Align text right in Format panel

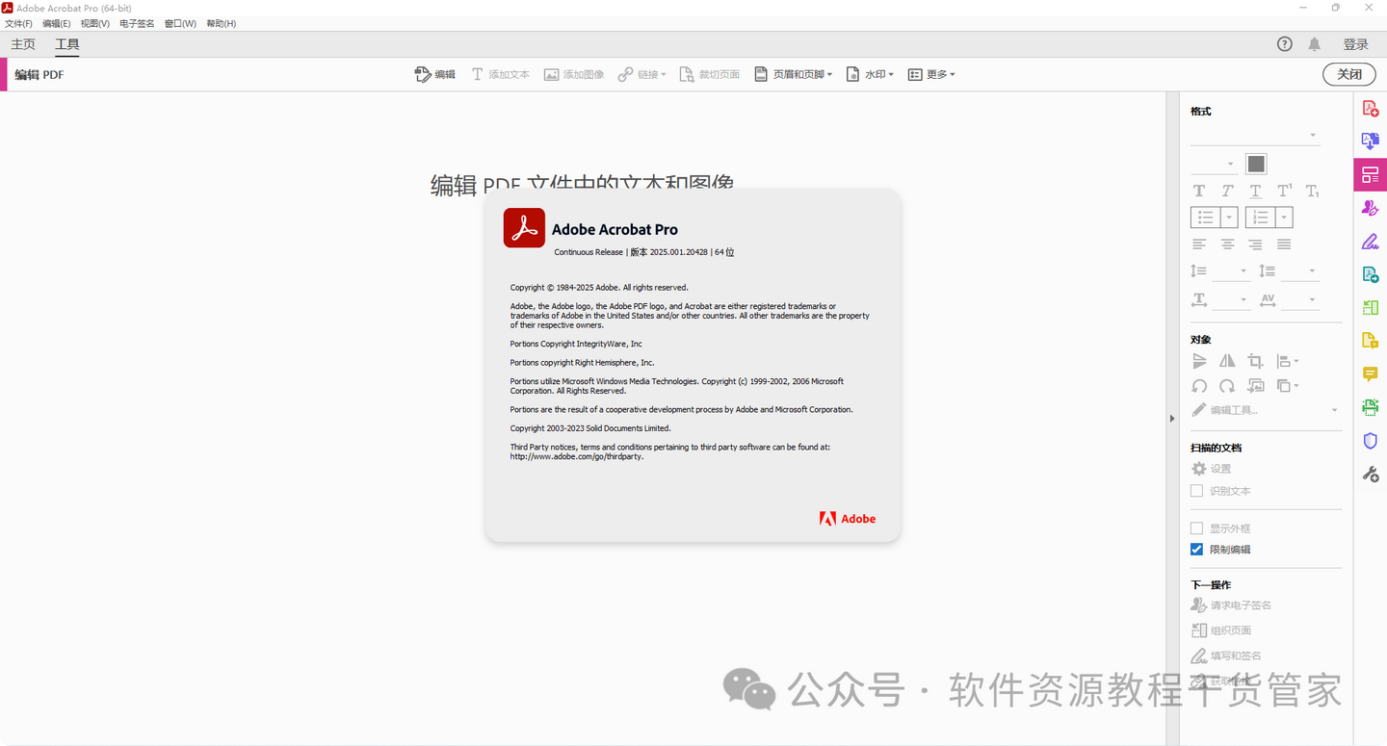pos(1255,244)
